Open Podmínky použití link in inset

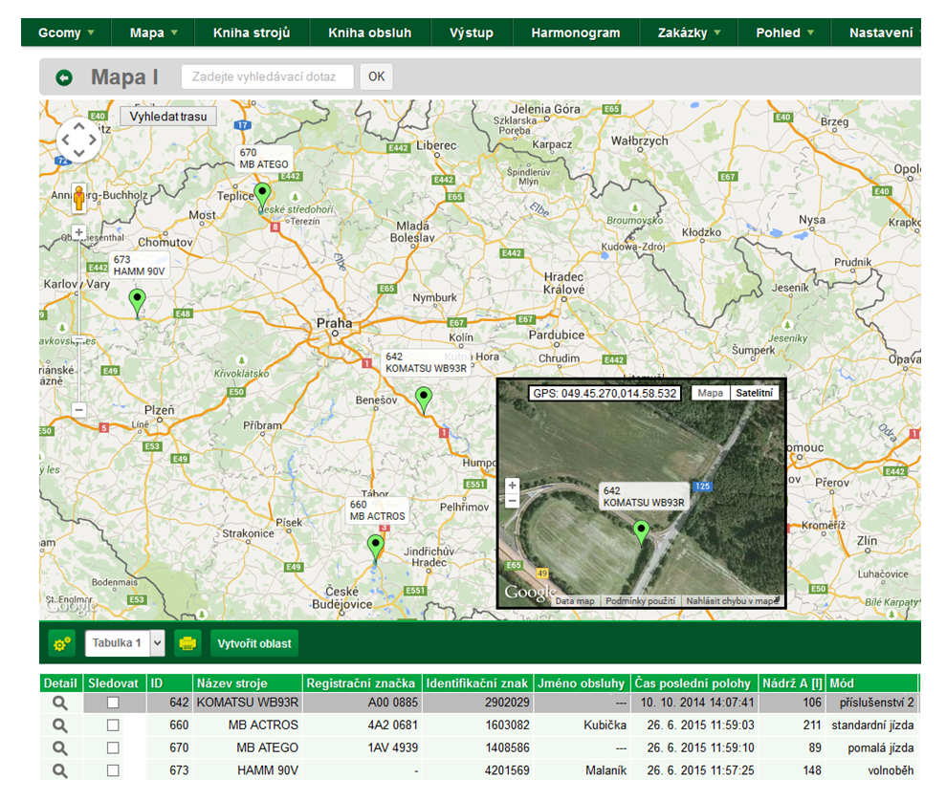coord(640,601)
